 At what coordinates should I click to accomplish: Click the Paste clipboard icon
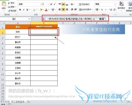point(4,4)
